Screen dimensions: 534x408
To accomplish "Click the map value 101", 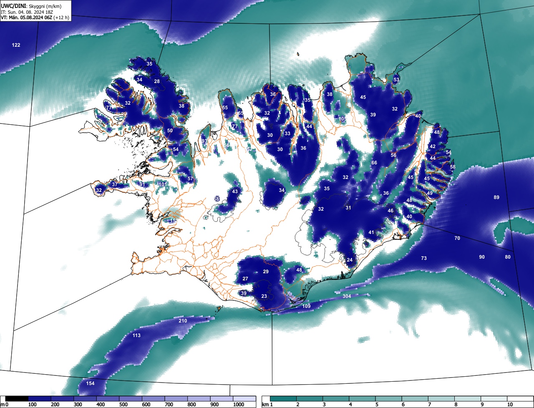I will tap(163, 184).
